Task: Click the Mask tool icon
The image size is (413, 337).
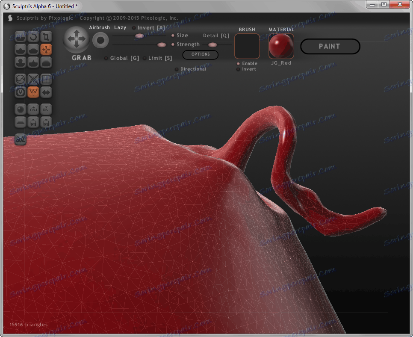Action: (x=21, y=92)
